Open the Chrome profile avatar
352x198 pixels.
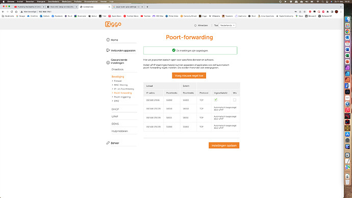point(336,12)
